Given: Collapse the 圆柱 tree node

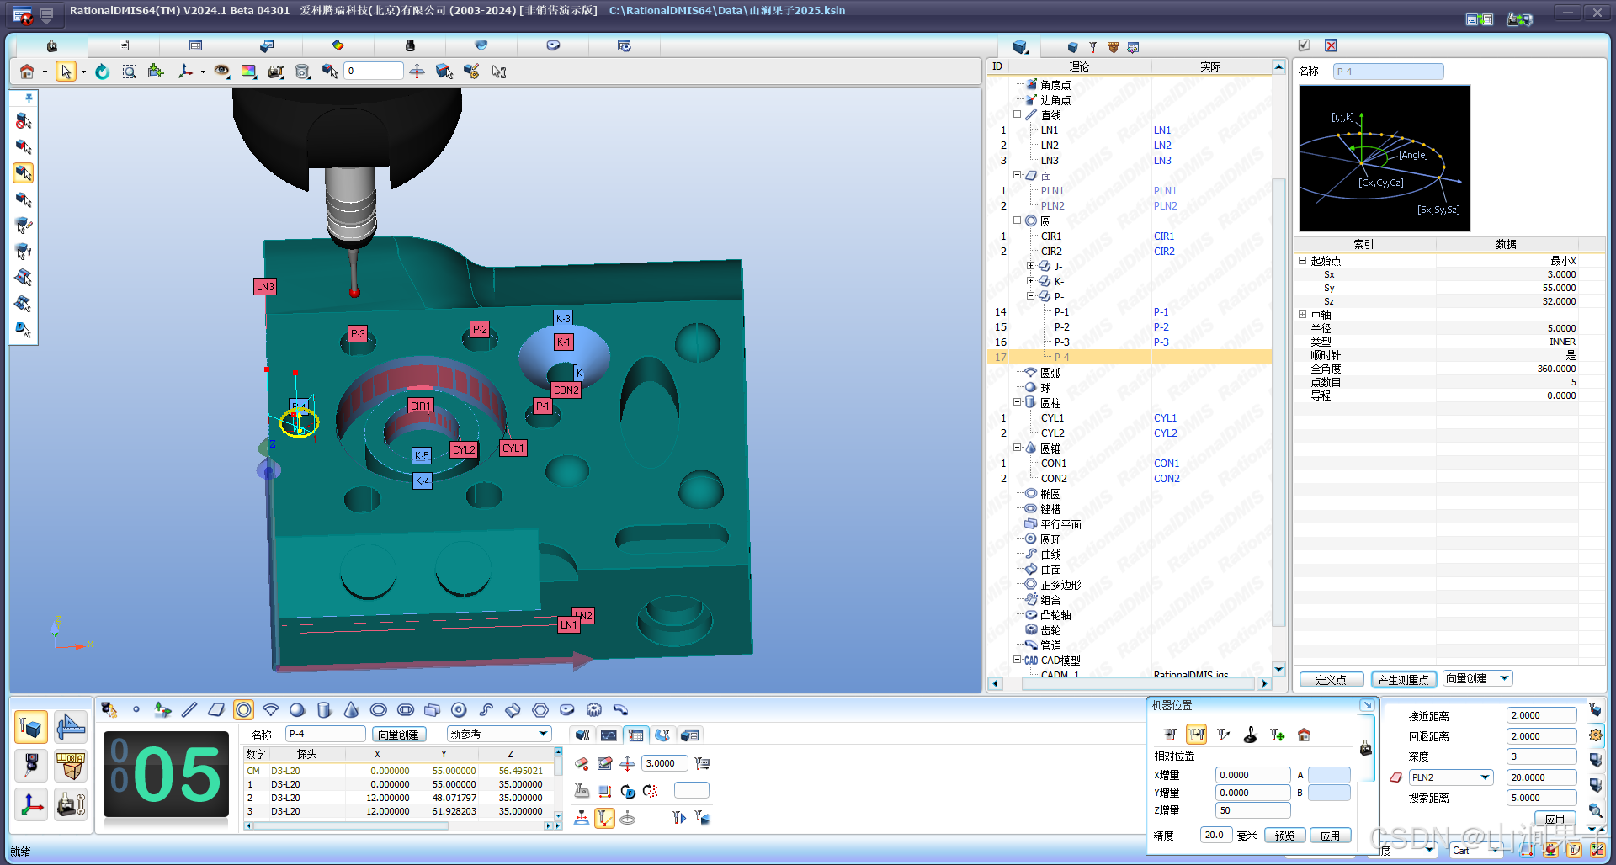Looking at the screenshot, I should (1017, 402).
